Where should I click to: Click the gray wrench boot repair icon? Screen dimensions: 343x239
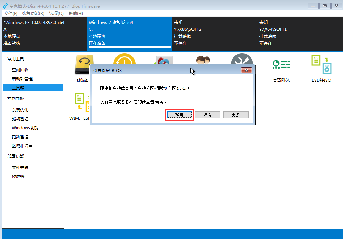click(x=242, y=59)
